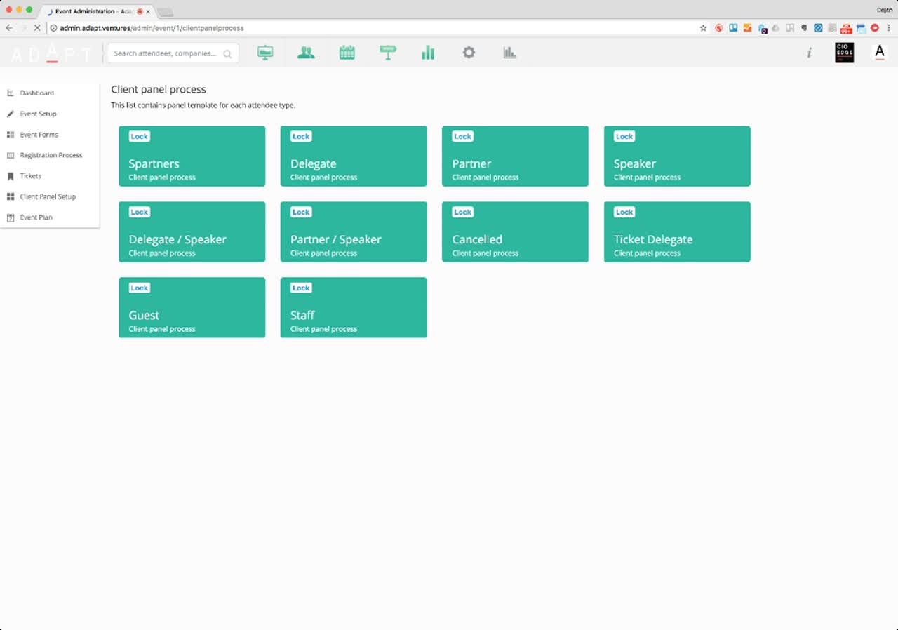
Task: Open the Delegate / Speaker panel card
Action: pos(192,232)
